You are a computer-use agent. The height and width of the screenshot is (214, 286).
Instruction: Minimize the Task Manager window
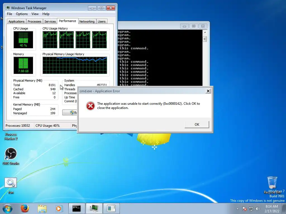[x=92, y=8]
